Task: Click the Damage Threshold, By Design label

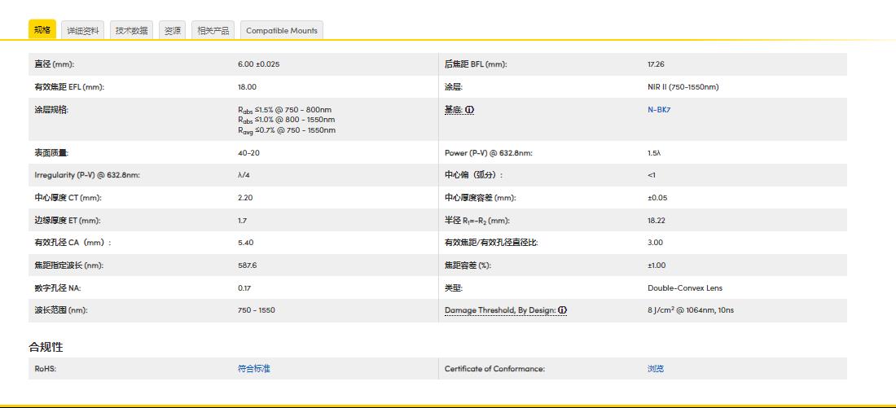Action: (500, 310)
